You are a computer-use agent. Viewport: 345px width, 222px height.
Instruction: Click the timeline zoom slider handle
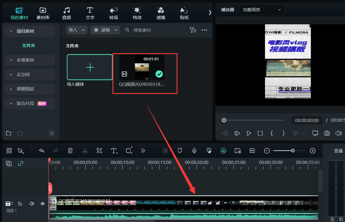point(293,151)
